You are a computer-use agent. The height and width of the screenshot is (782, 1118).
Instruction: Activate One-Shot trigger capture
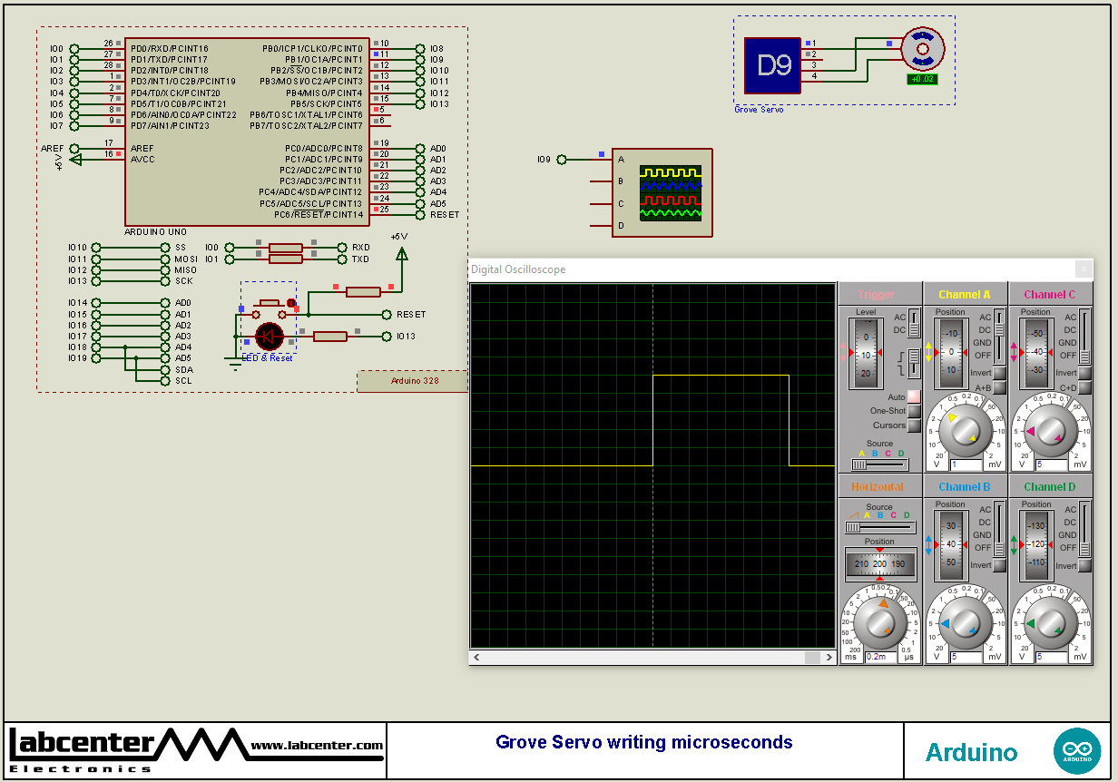pyautogui.click(x=912, y=411)
